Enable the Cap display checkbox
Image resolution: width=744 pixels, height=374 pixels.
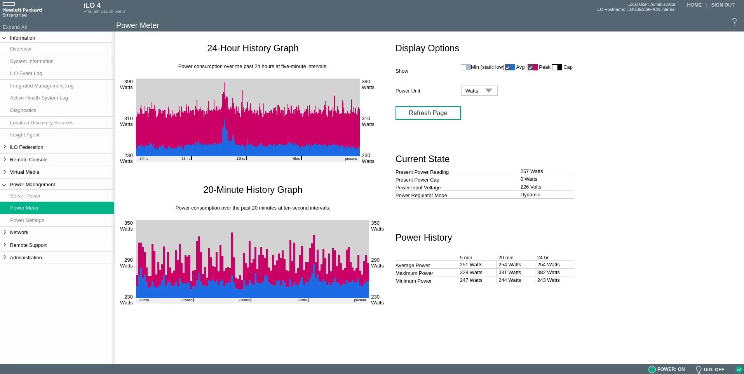coord(555,67)
